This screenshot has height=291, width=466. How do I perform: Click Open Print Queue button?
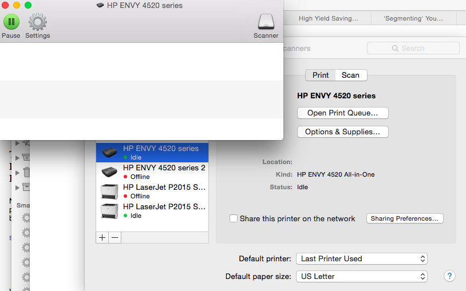[343, 113]
